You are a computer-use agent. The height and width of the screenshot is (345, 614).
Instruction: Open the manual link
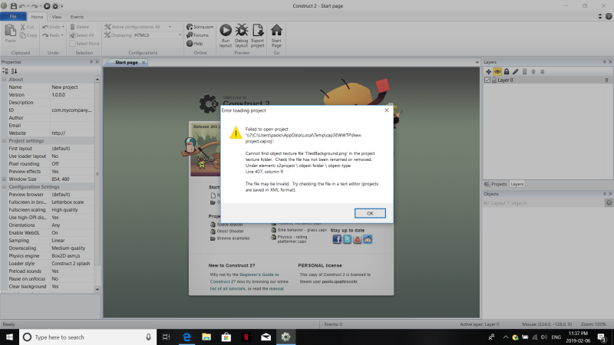(x=276, y=289)
